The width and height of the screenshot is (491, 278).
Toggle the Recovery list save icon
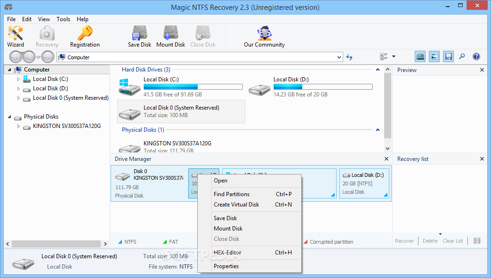tap(449, 56)
